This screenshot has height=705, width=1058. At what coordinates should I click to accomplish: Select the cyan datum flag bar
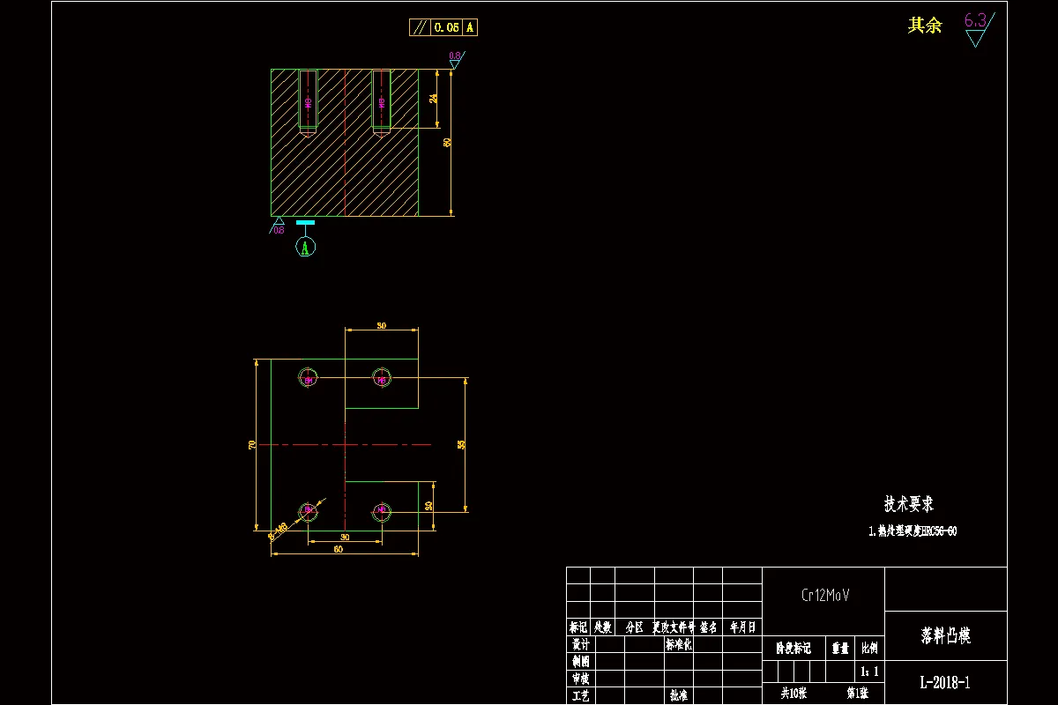pyautogui.click(x=305, y=223)
